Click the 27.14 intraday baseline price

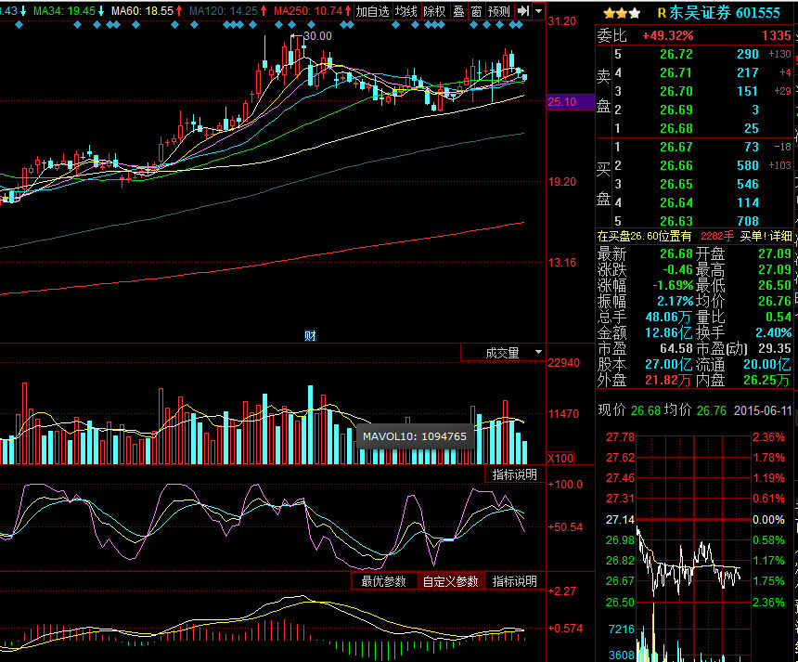click(620, 519)
